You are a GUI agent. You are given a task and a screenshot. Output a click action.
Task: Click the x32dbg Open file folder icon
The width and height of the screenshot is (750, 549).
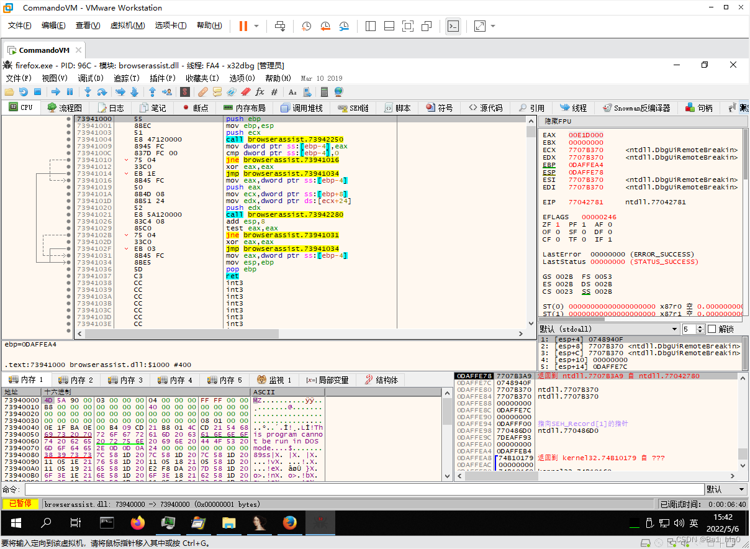pos(9,92)
